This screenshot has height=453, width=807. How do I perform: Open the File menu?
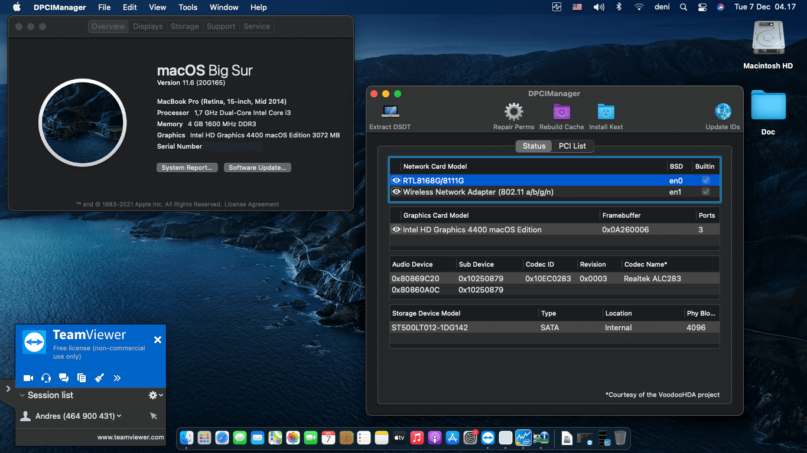point(104,7)
